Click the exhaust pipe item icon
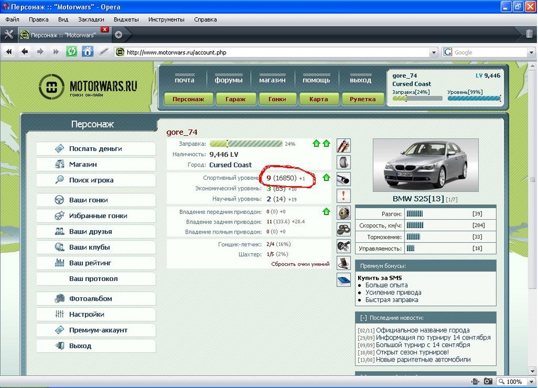This screenshot has height=388, width=538. point(344,179)
